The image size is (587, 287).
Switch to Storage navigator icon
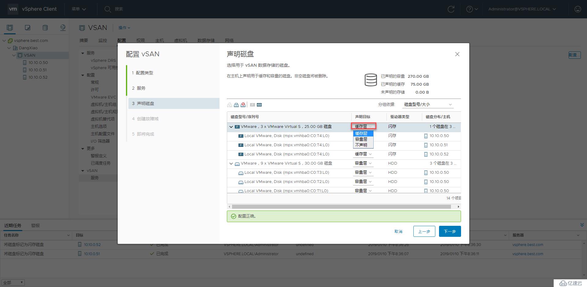tap(45, 28)
